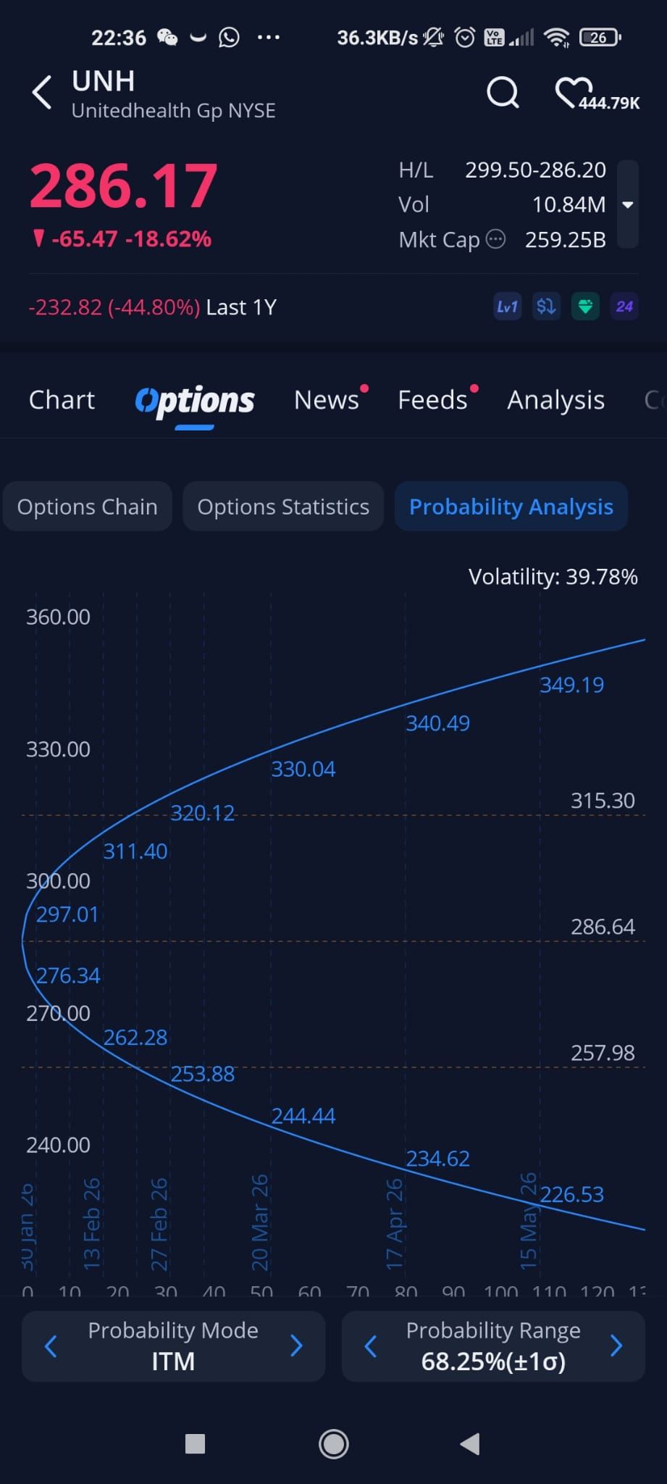
Task: Tap the dollar currency exchange icon
Action: click(x=546, y=307)
